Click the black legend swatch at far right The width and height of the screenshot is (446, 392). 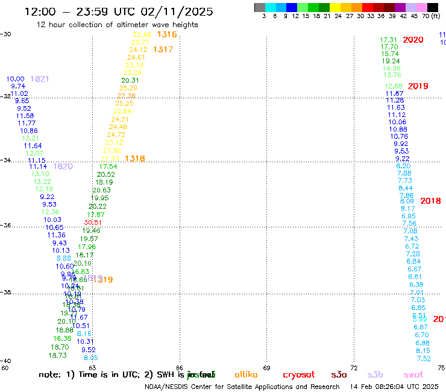[432, 7]
